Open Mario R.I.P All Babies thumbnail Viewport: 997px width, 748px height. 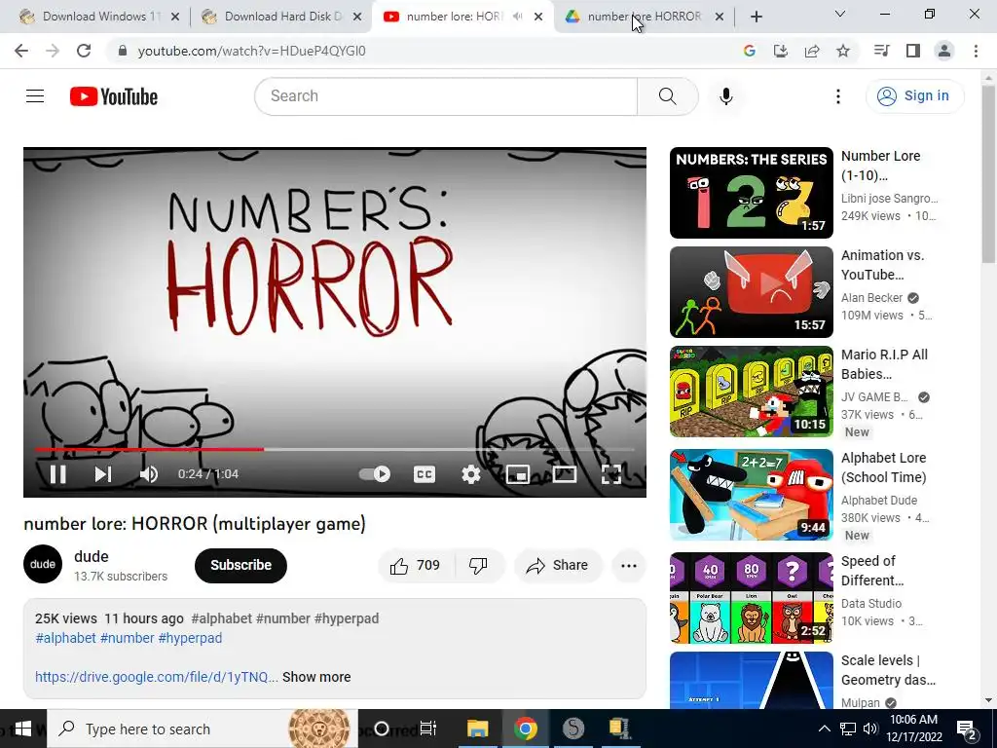pos(751,392)
